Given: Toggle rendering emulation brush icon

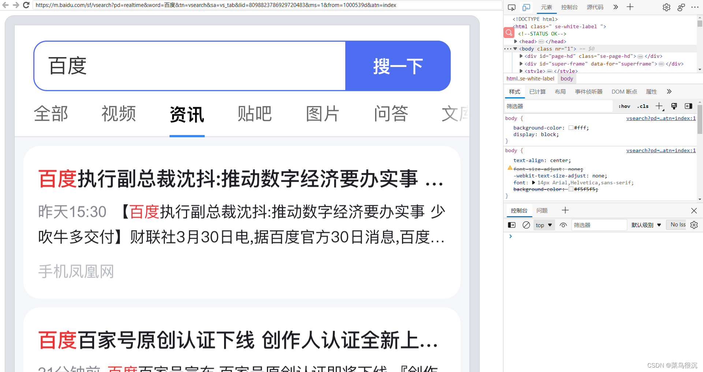Looking at the screenshot, I should pyautogui.click(x=674, y=106).
